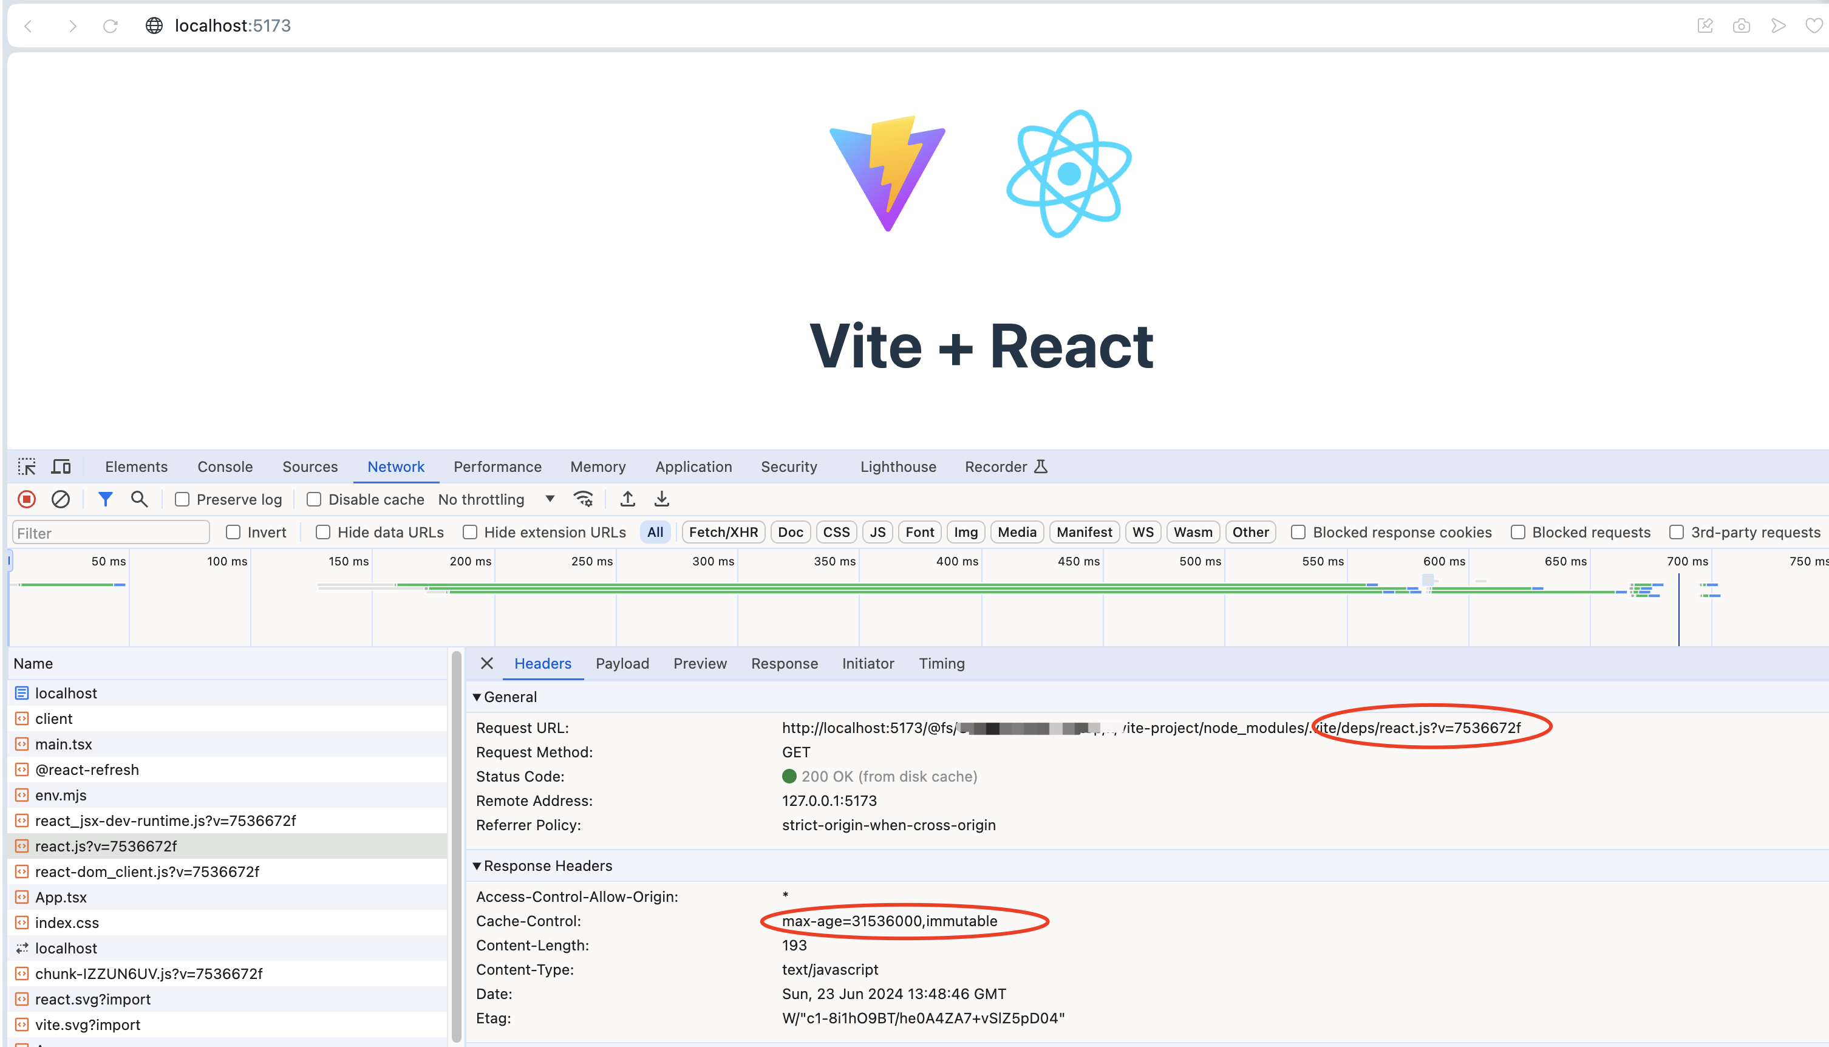This screenshot has width=1829, height=1047.
Task: Switch to the Preview tab
Action: [x=700, y=663]
